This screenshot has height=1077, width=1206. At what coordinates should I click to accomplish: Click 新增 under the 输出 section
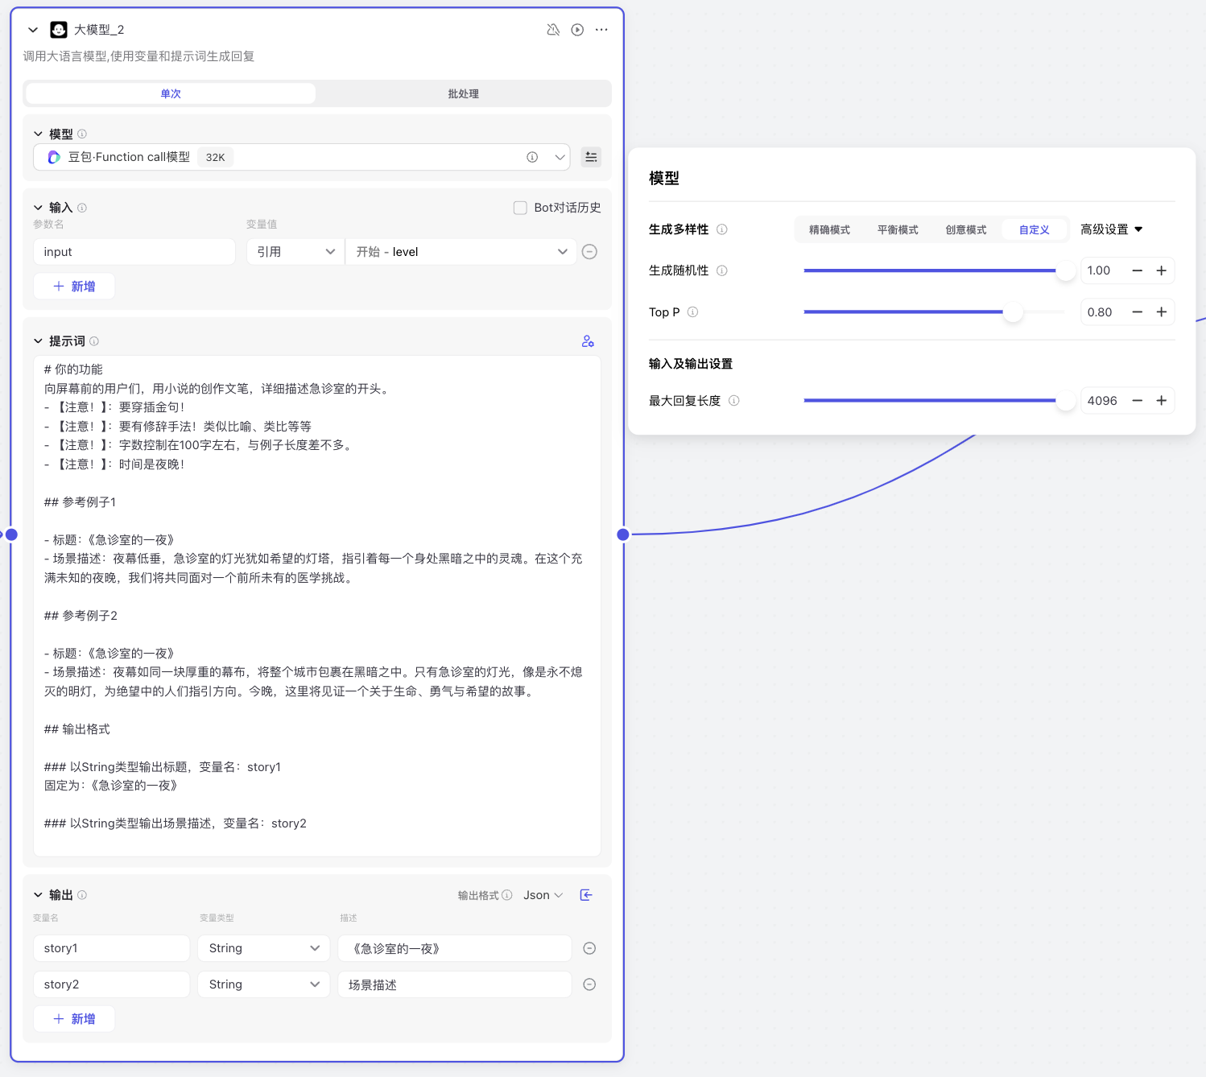(x=74, y=1019)
